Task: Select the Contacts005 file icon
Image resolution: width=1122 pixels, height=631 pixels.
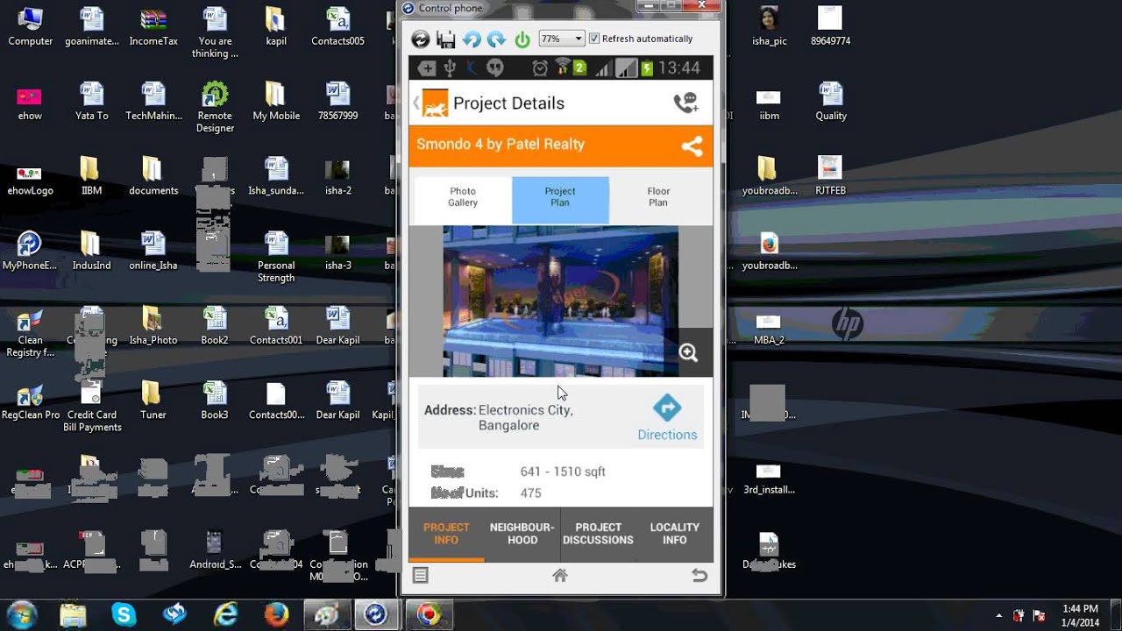Action: pos(337,26)
